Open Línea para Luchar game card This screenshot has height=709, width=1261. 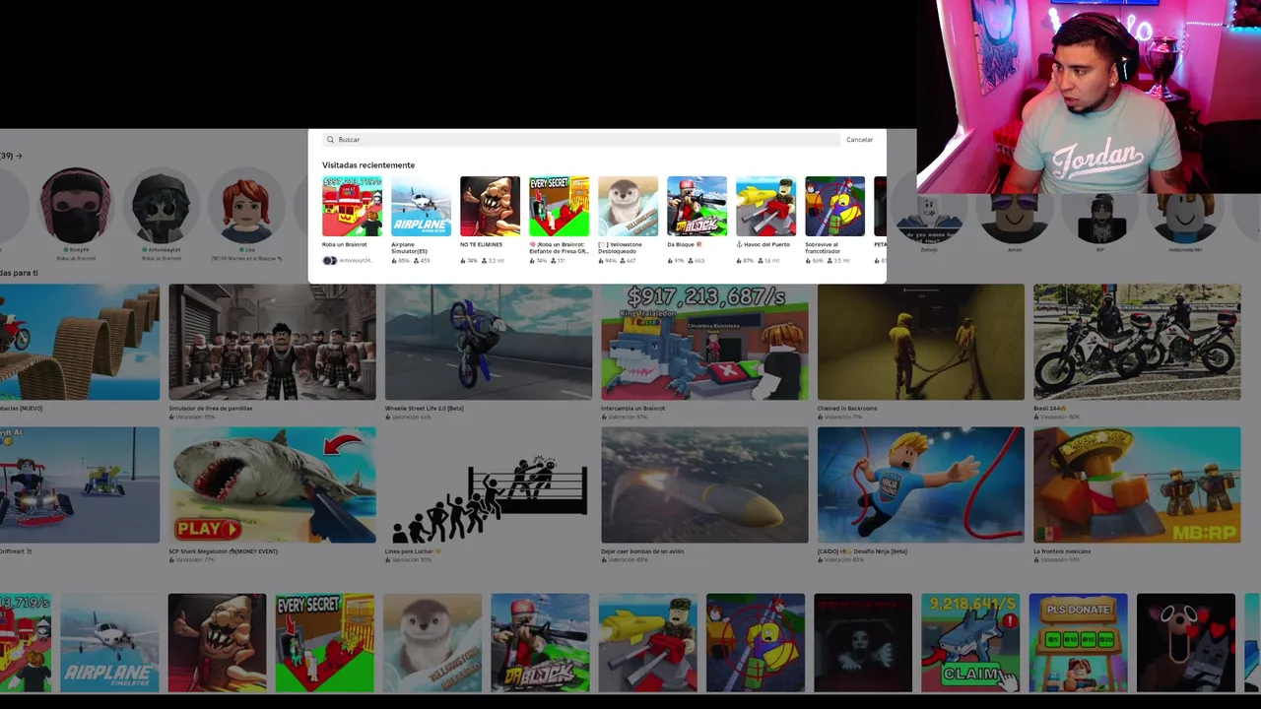(489, 484)
